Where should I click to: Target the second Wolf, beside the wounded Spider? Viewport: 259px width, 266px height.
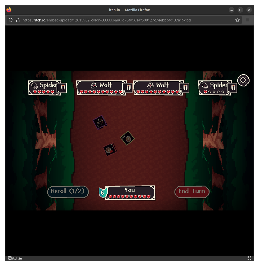click(x=158, y=88)
